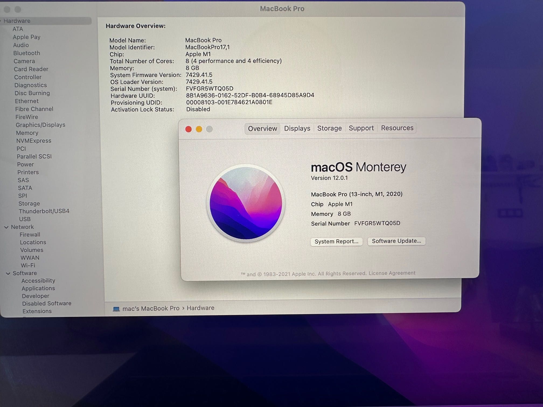Select Audio in the hardware list
543x407 pixels.
[x=21, y=45]
